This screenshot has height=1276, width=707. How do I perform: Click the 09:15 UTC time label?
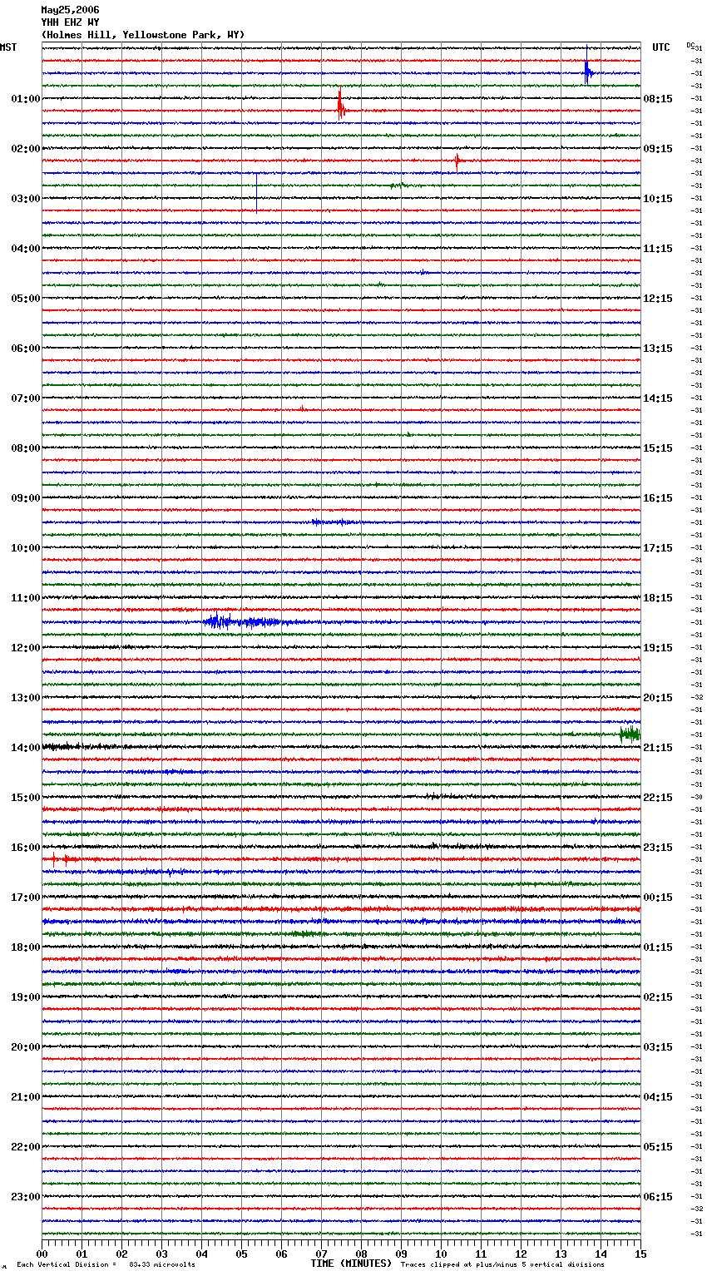(658, 149)
